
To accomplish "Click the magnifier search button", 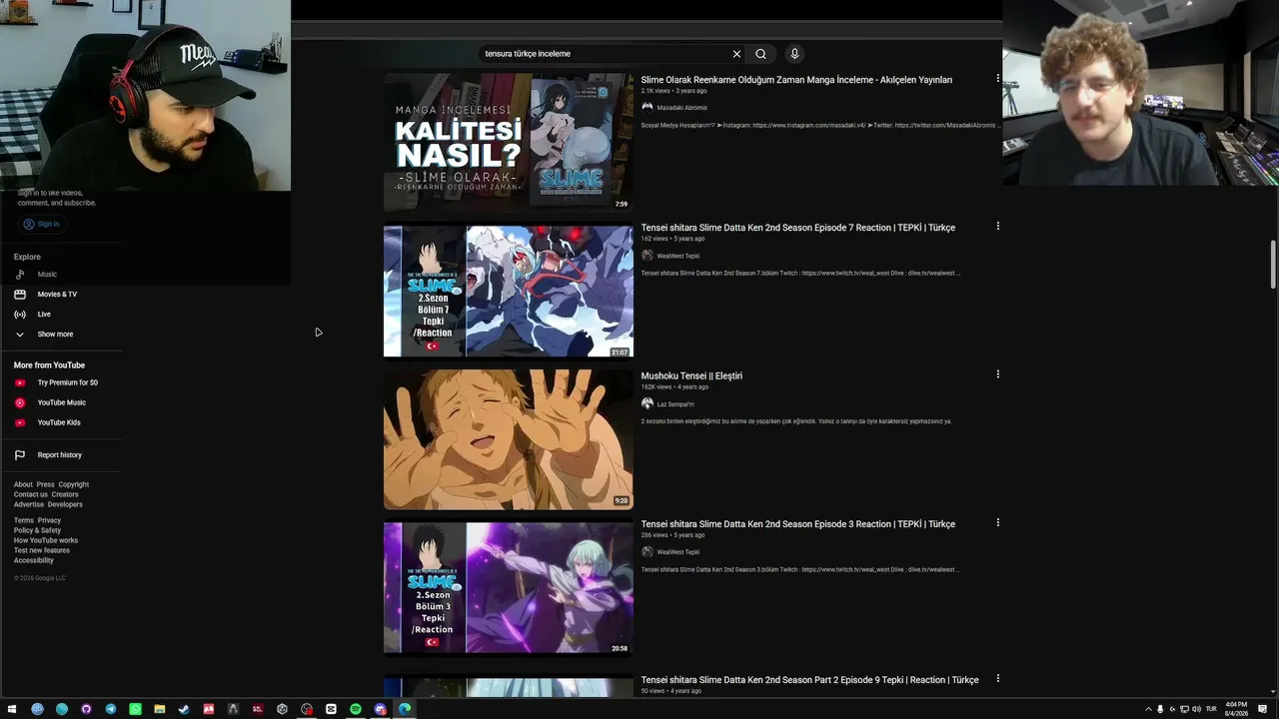I will click(760, 54).
